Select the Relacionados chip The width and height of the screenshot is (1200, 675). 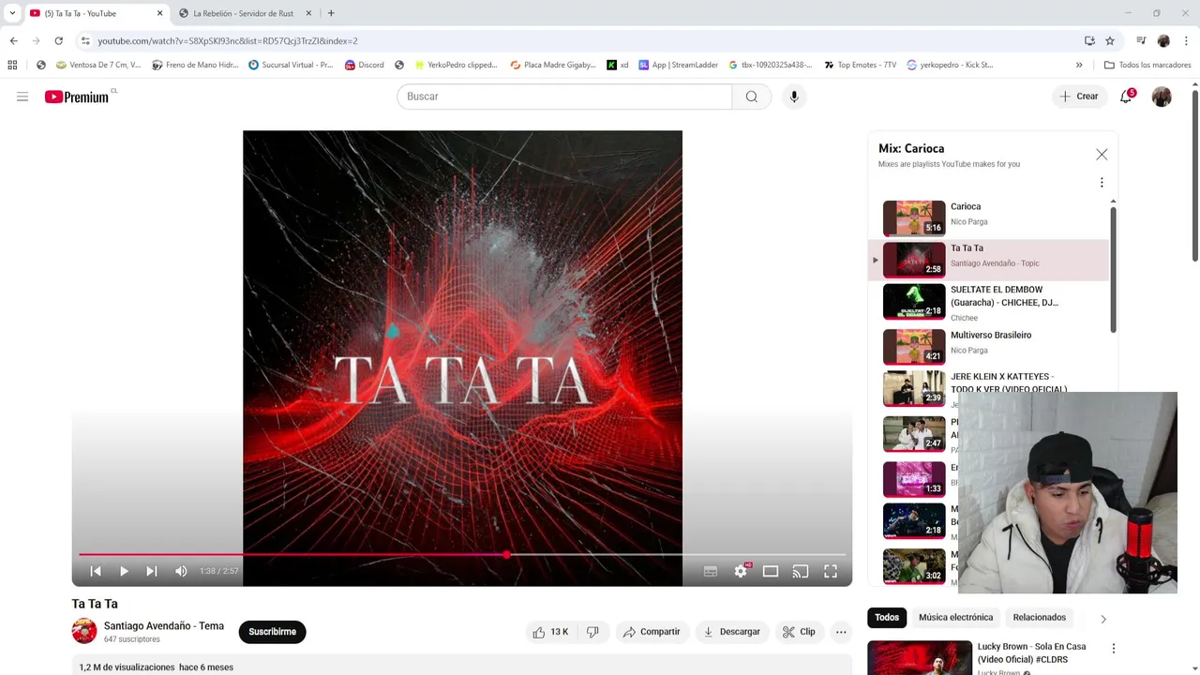1039,618
